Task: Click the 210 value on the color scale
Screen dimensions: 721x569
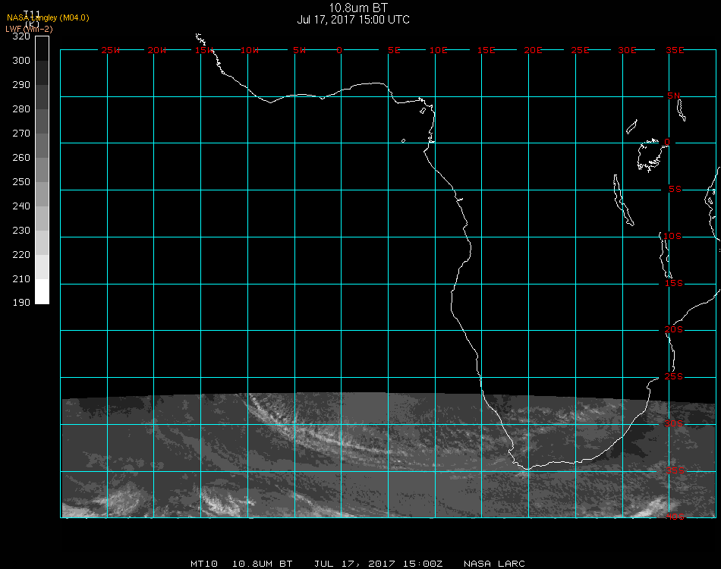Action: click(21, 279)
